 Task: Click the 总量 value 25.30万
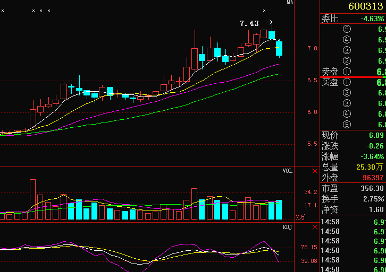tap(370, 167)
